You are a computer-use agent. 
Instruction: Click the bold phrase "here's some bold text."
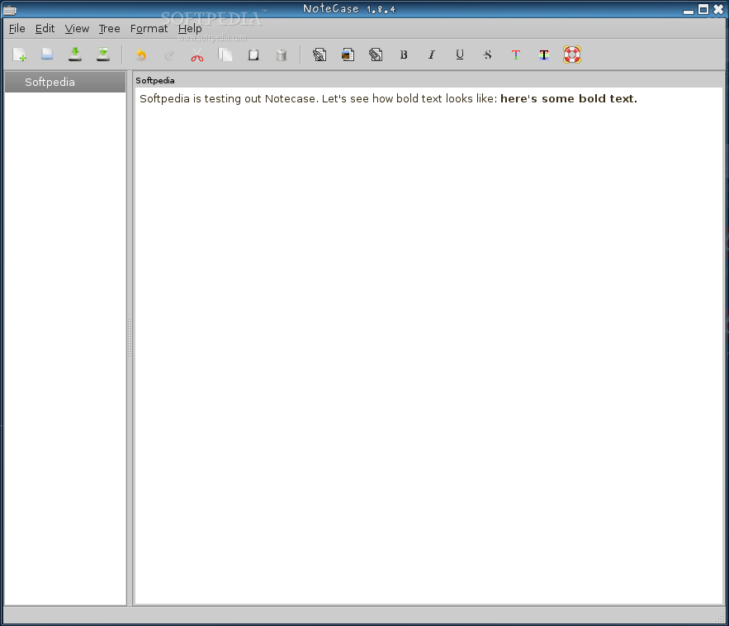569,98
